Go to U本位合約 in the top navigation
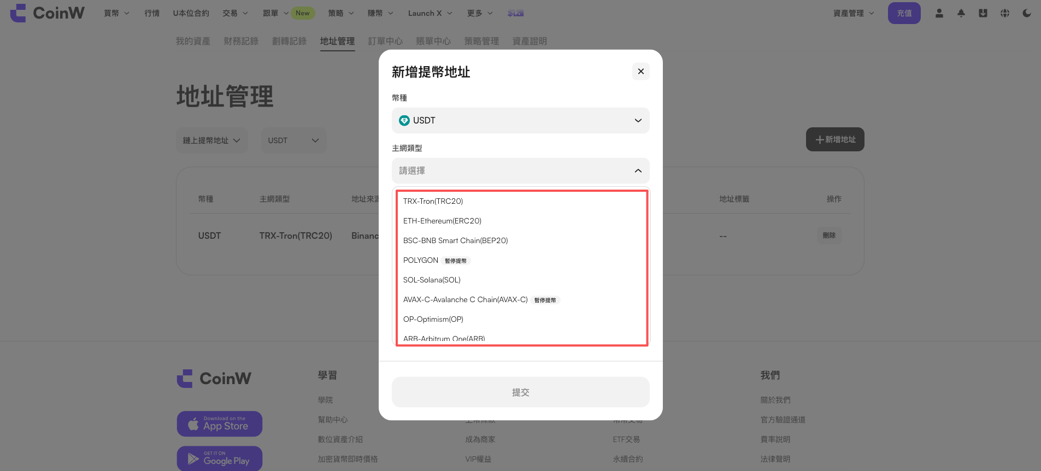Viewport: 1041px width, 471px height. 191,13
